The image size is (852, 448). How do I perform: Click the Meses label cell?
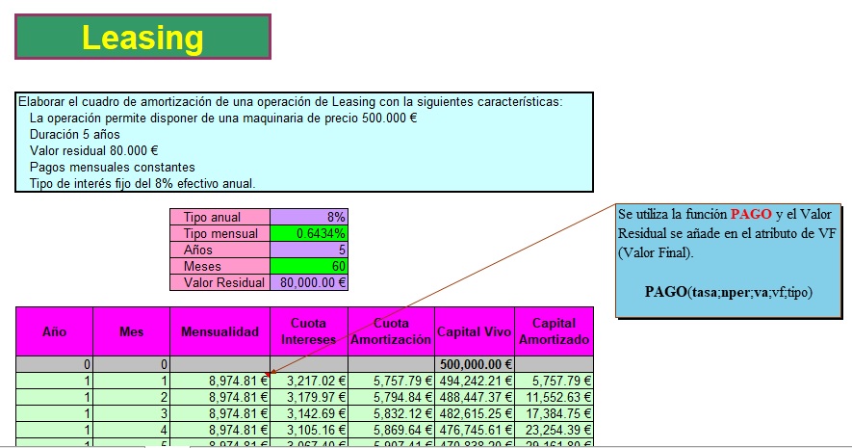coord(220,266)
